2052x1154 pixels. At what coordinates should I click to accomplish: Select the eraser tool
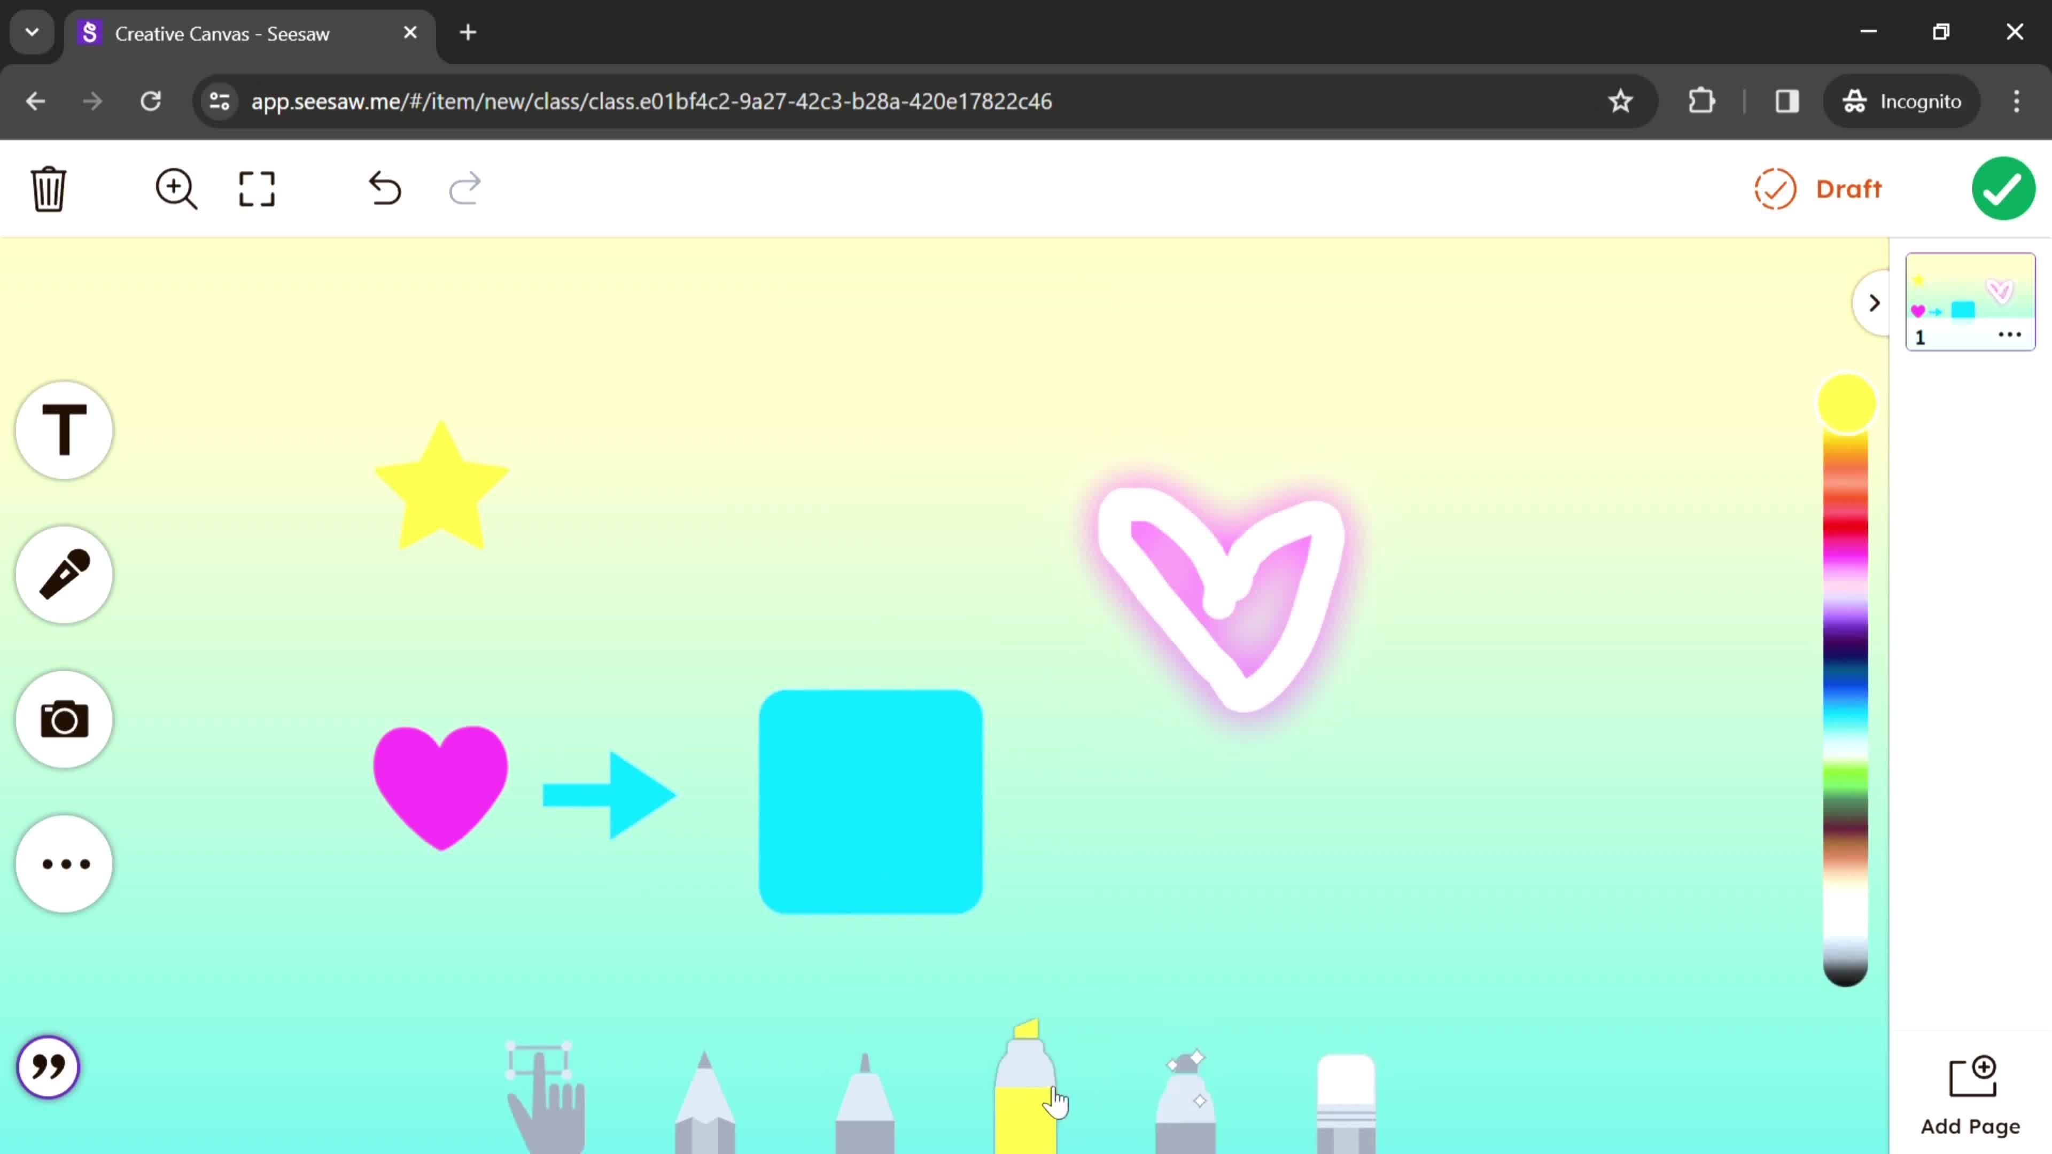1346,1105
